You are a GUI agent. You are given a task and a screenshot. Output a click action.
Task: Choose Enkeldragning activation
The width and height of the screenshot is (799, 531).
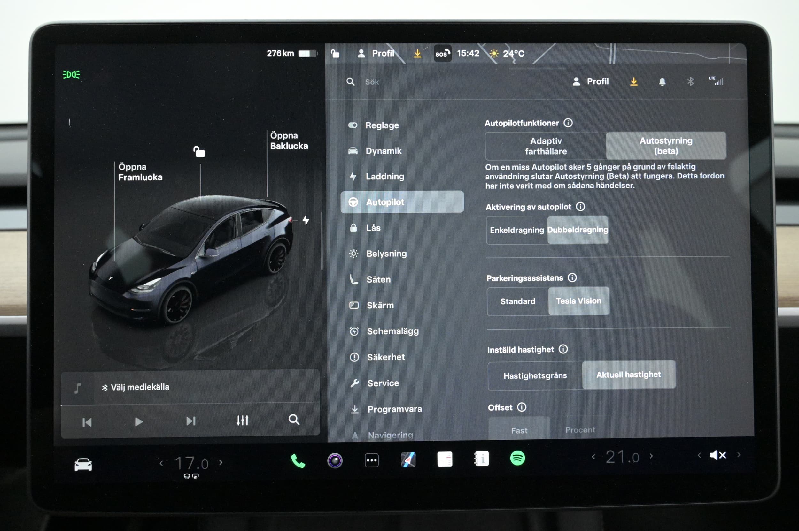click(517, 230)
